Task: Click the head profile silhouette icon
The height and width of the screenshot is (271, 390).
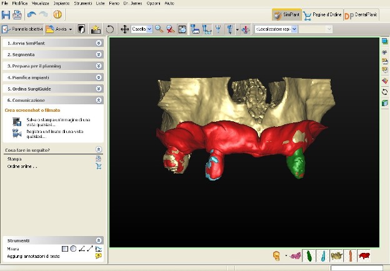Action: 81,29
